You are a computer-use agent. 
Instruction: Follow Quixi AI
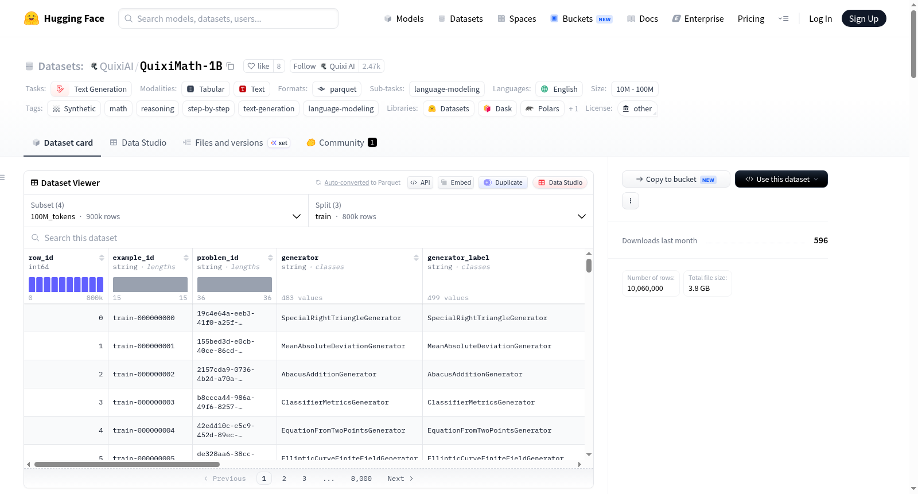[x=324, y=66]
